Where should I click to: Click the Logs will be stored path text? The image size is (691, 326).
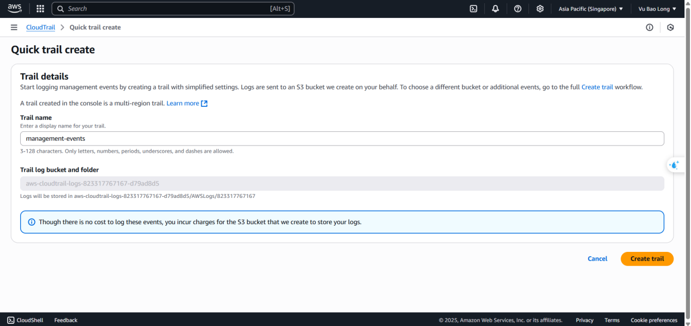click(x=138, y=196)
